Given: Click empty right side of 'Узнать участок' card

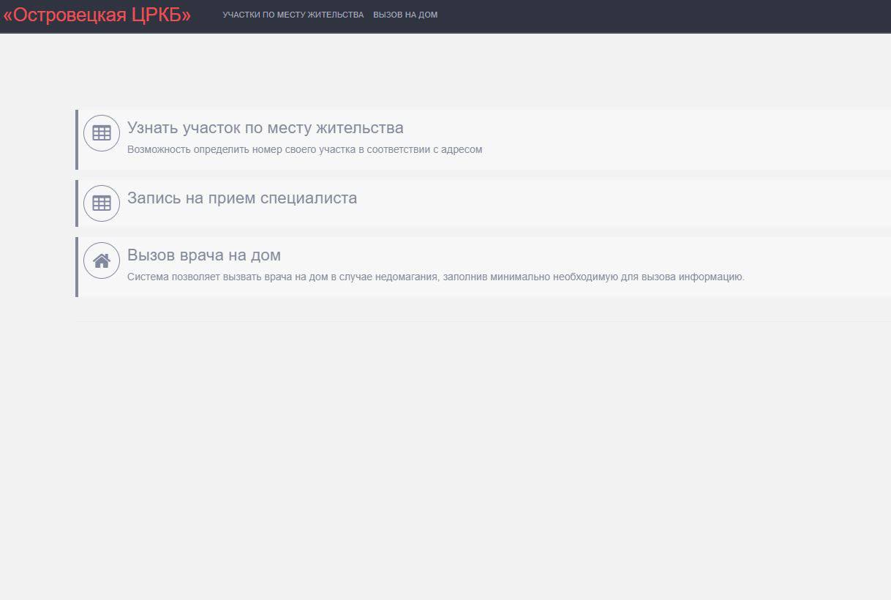Looking at the screenshot, I should (x=695, y=139).
